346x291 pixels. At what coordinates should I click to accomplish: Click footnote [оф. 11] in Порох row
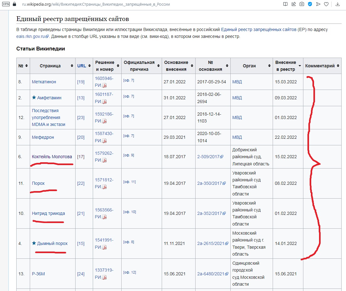[x=129, y=182]
